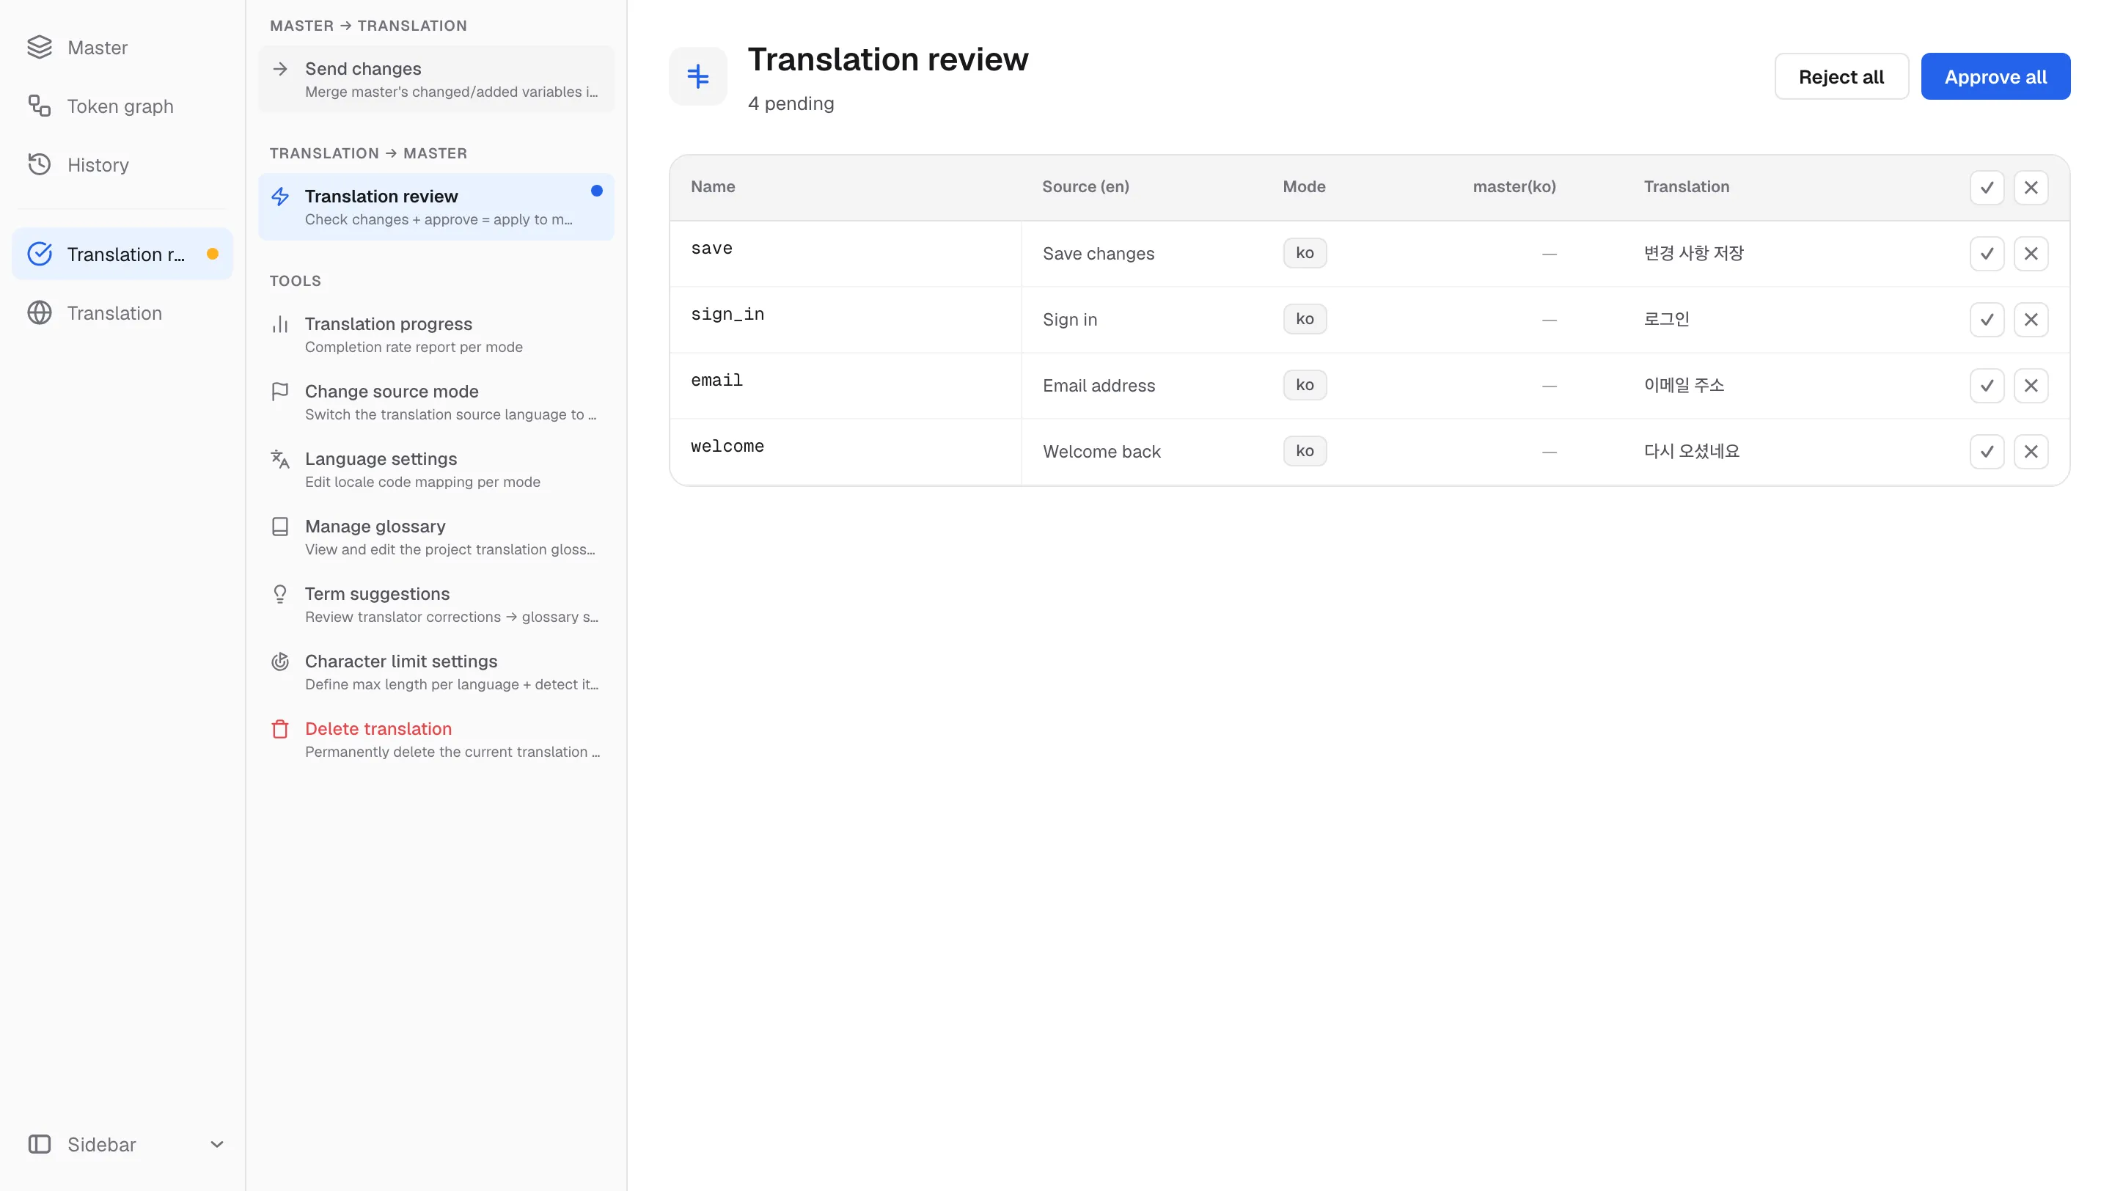Click the 'Email address' source text

tap(1099, 385)
